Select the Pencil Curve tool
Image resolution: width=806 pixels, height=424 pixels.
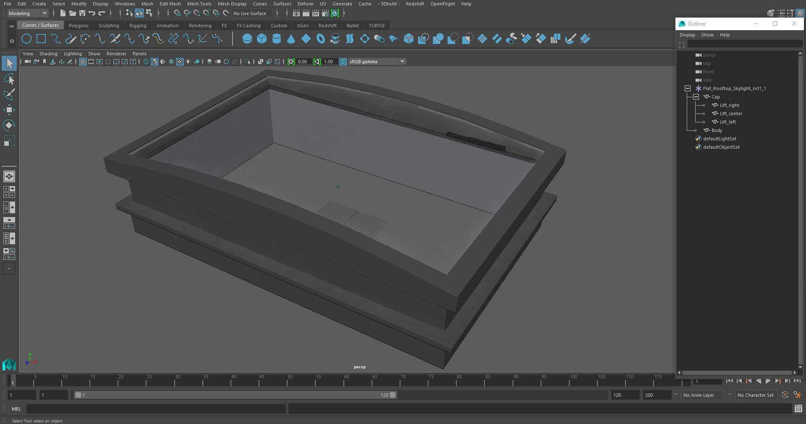point(71,39)
